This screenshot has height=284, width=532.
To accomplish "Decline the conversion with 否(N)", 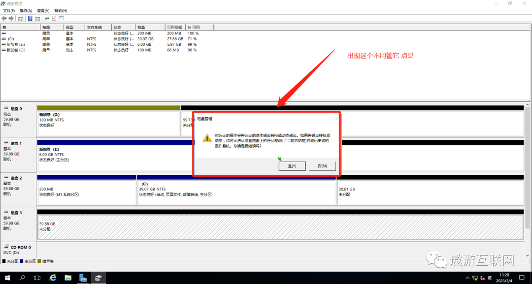I will (x=322, y=166).
